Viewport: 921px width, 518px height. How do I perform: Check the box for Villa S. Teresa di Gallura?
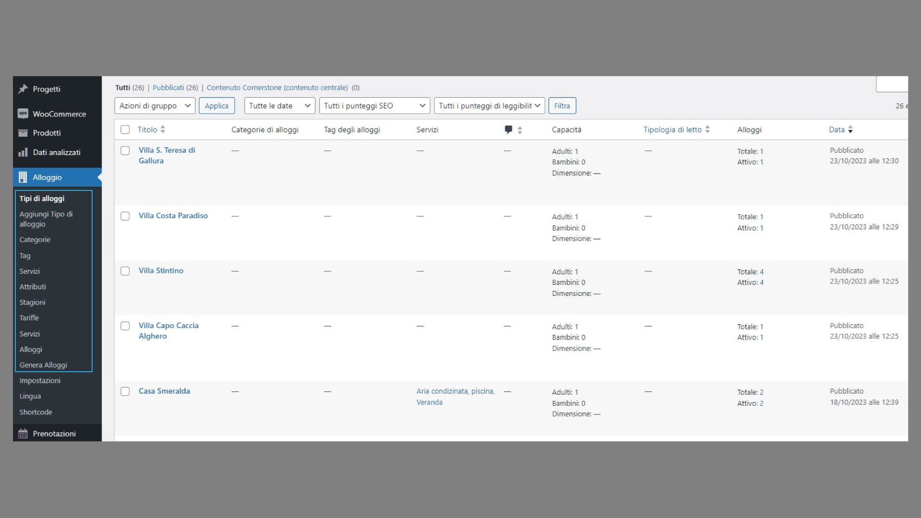coord(125,151)
